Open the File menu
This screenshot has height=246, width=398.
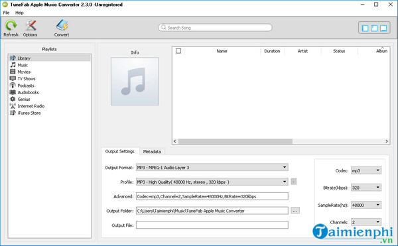tap(7, 13)
